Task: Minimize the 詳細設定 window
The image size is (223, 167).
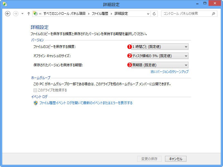Action: coord(197,4)
